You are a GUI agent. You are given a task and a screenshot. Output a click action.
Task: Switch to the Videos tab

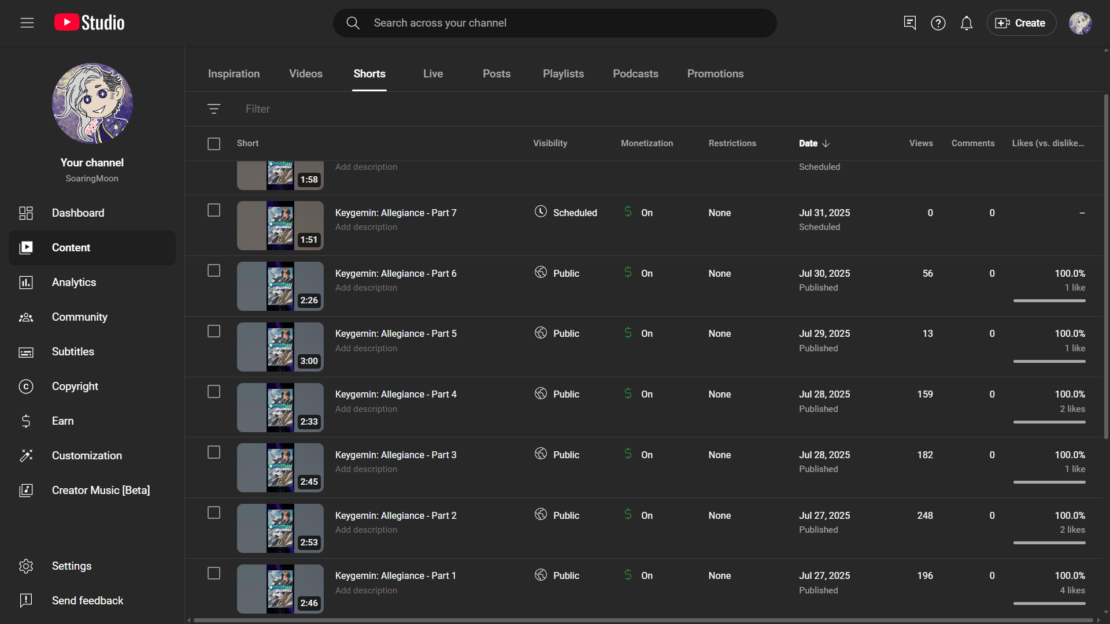point(305,73)
